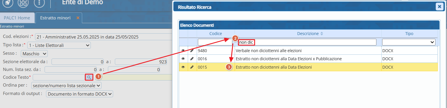The width and height of the screenshot is (447, 108).
Task: Click the Tipo column header
Action: click(x=409, y=34)
